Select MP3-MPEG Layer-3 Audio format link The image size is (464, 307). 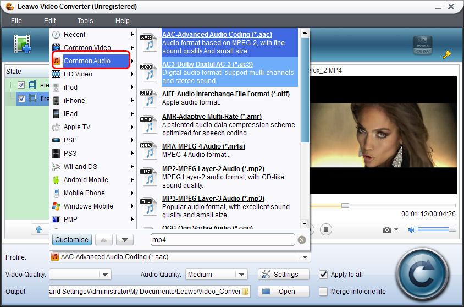pos(213,199)
